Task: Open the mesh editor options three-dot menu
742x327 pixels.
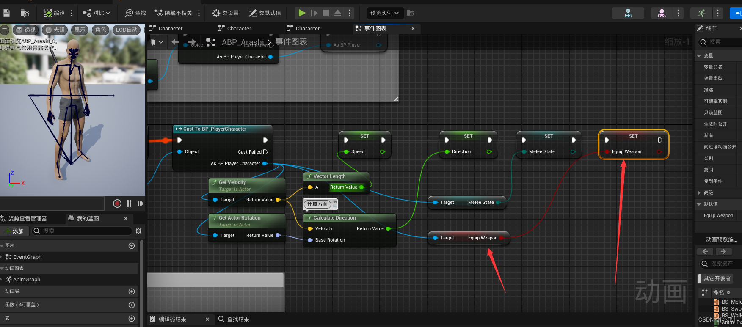Action: point(679,13)
